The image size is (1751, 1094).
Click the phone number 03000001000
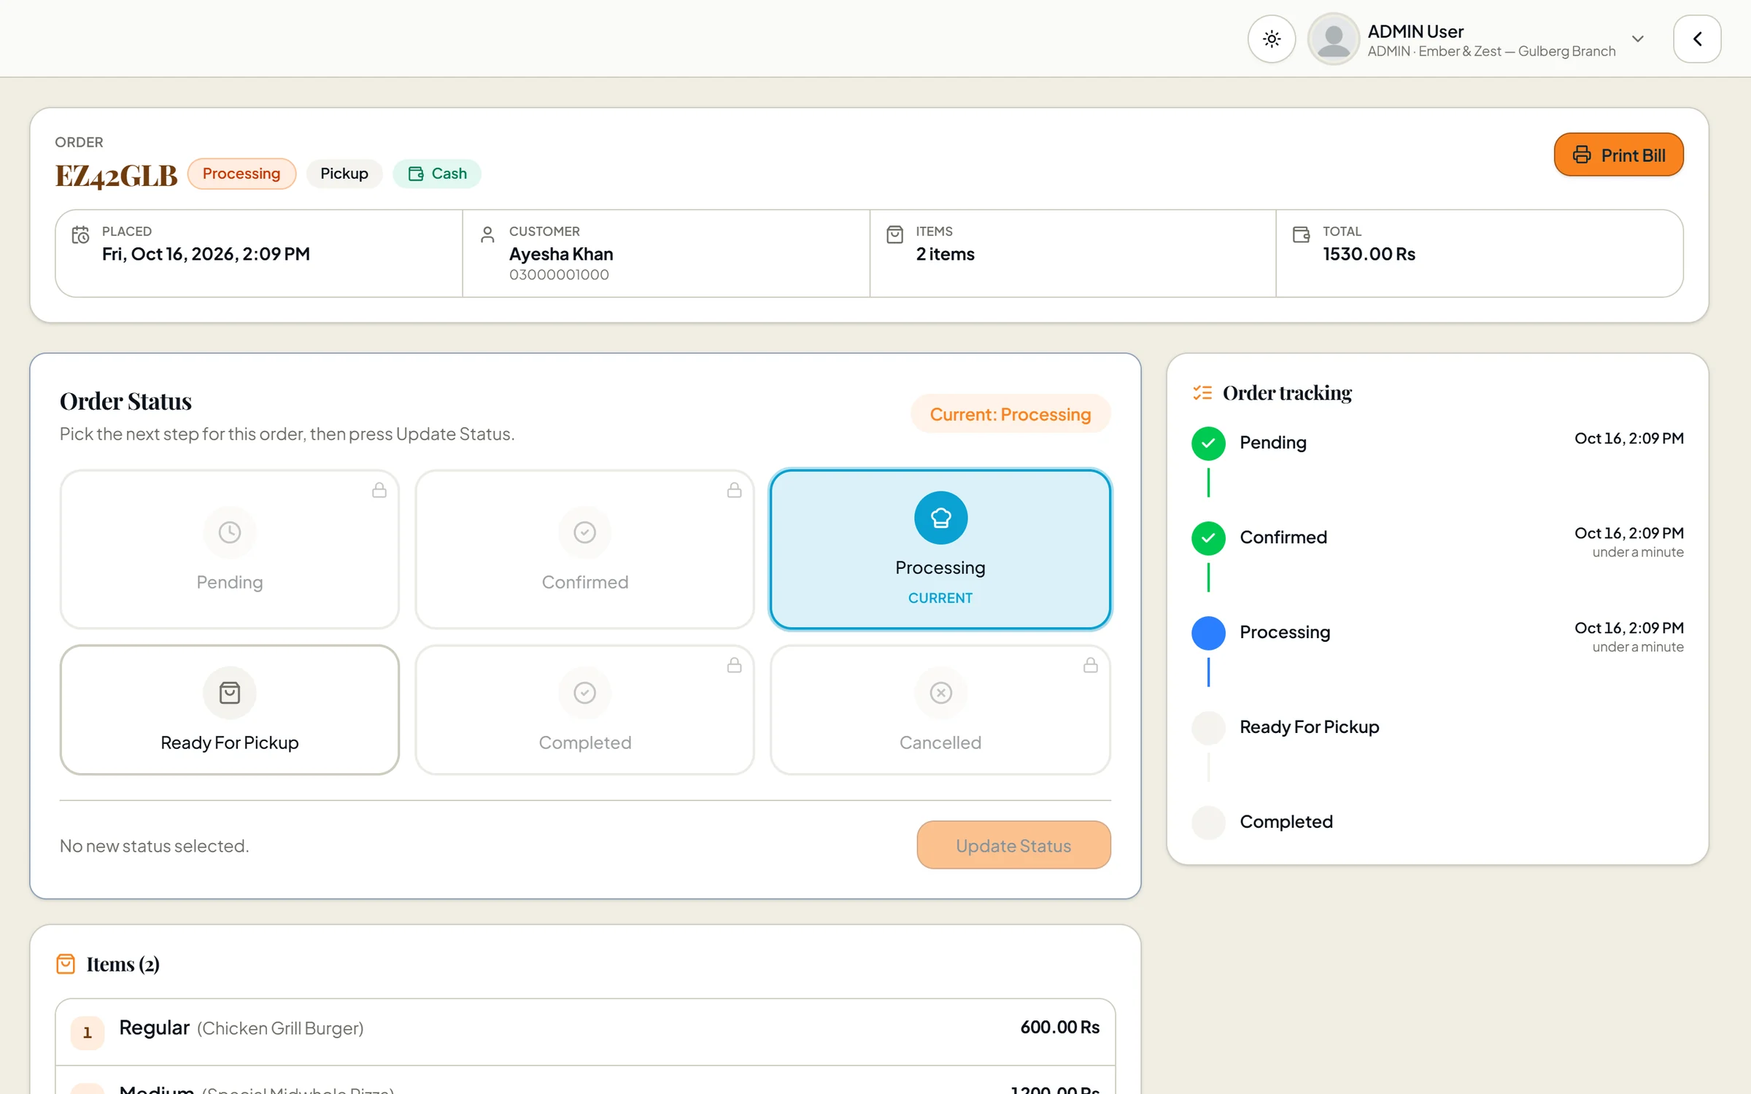click(559, 275)
